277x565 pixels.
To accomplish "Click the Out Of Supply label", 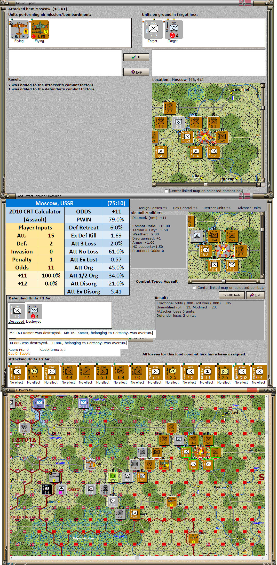I will pos(19,354).
